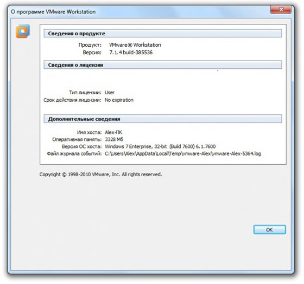Click the OK button

pos(269,230)
